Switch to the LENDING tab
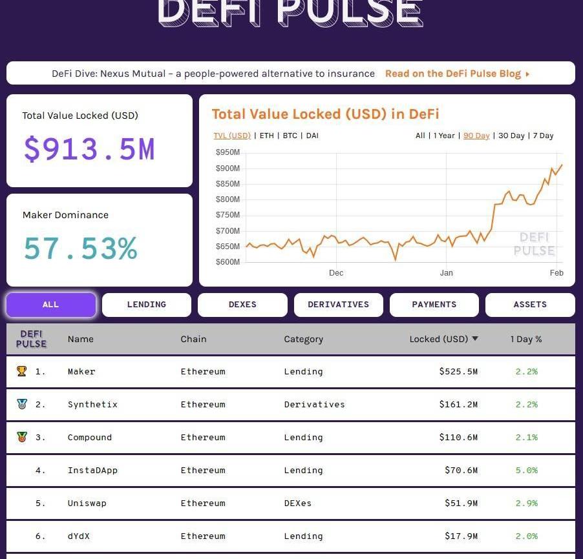Image resolution: width=583 pixels, height=559 pixels. tap(147, 305)
